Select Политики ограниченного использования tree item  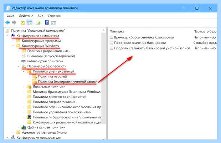point(67,107)
